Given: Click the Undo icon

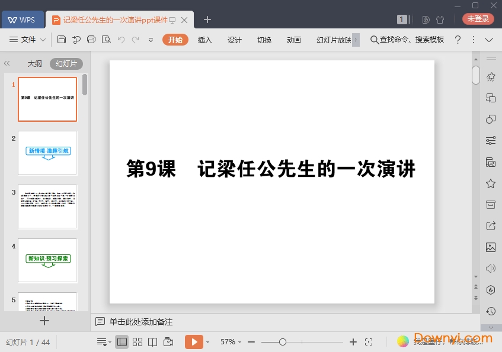Looking at the screenshot, I should tap(121, 40).
